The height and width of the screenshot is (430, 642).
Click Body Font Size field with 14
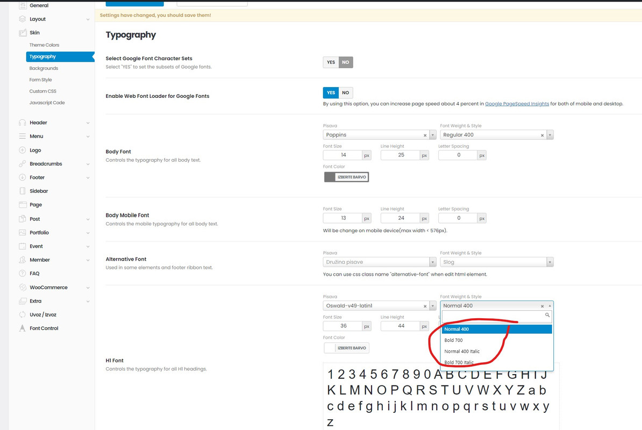343,155
